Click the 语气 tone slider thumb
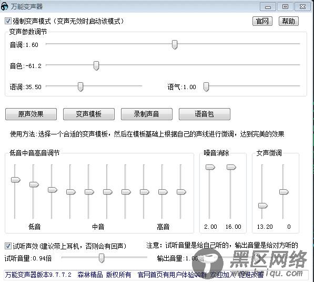The width and height of the screenshot is (314, 282). 206,86
